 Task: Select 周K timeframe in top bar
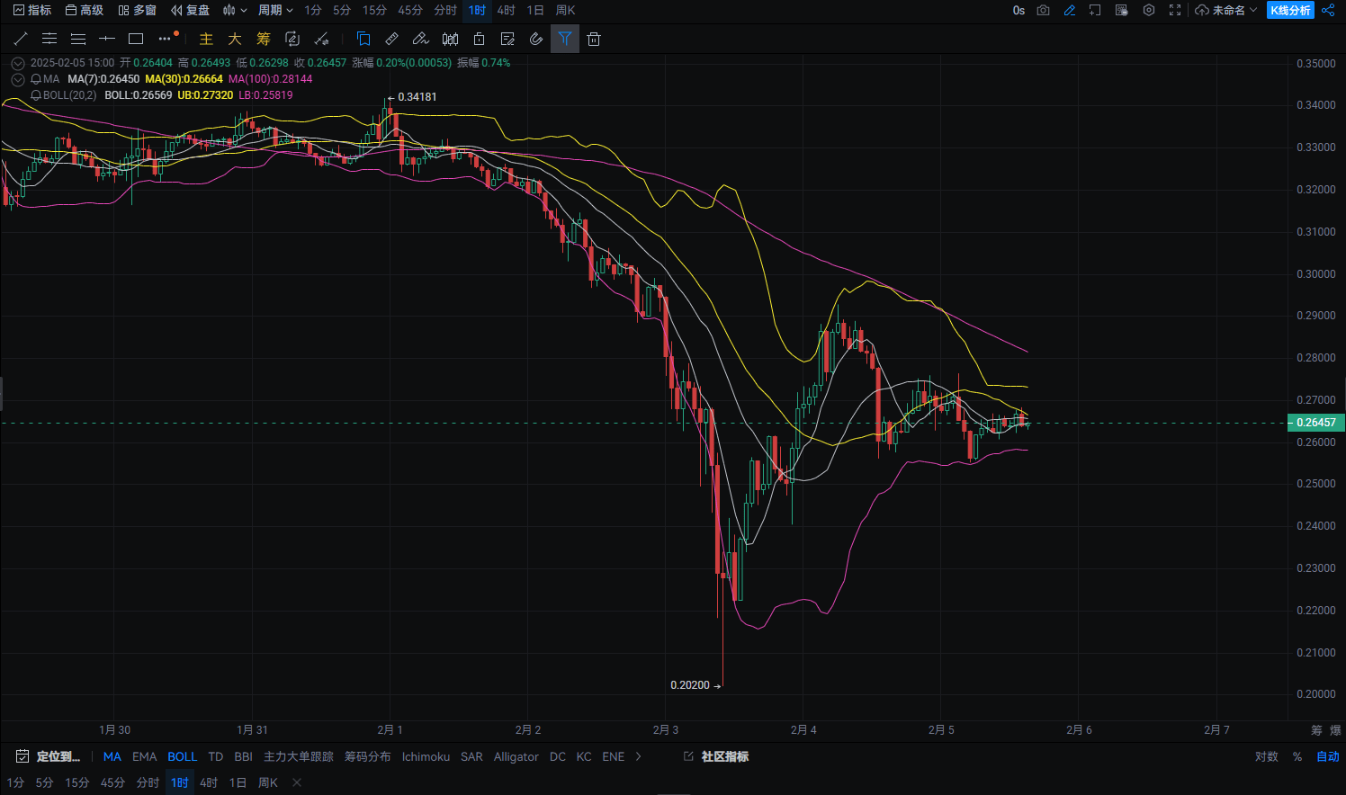[565, 10]
